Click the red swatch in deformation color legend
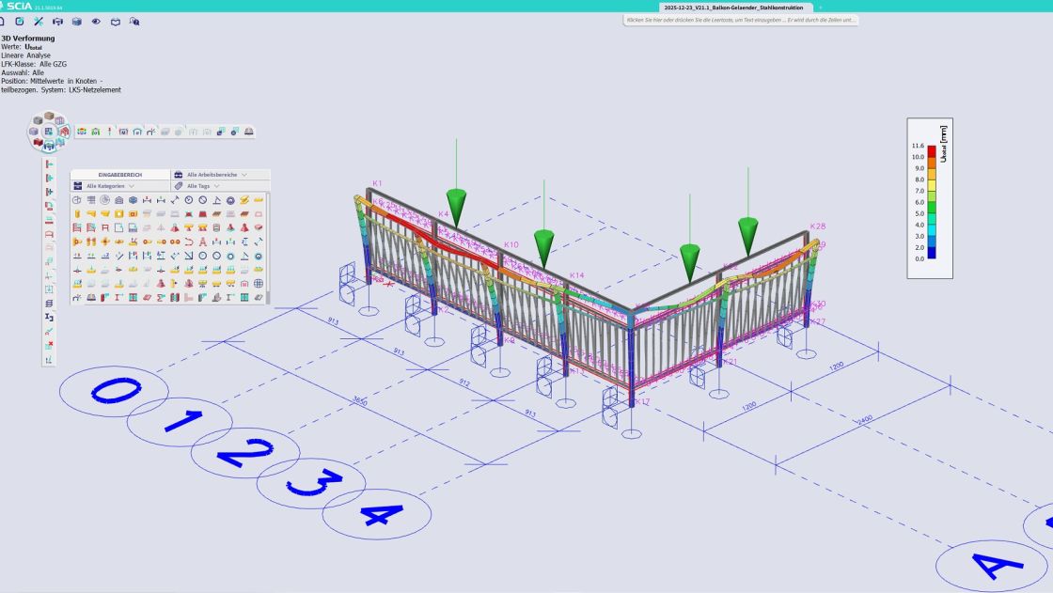 coord(932,148)
